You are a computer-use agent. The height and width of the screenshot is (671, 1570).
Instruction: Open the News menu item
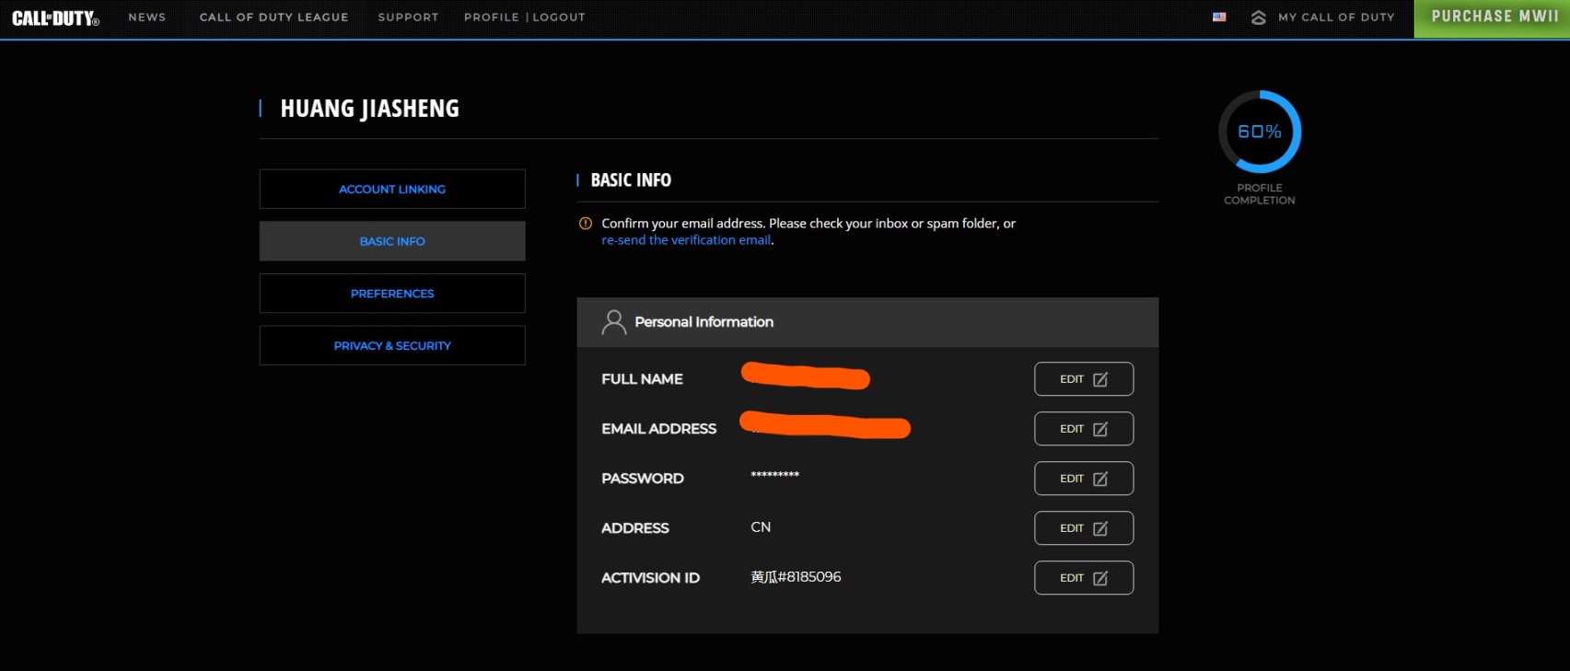click(x=147, y=17)
